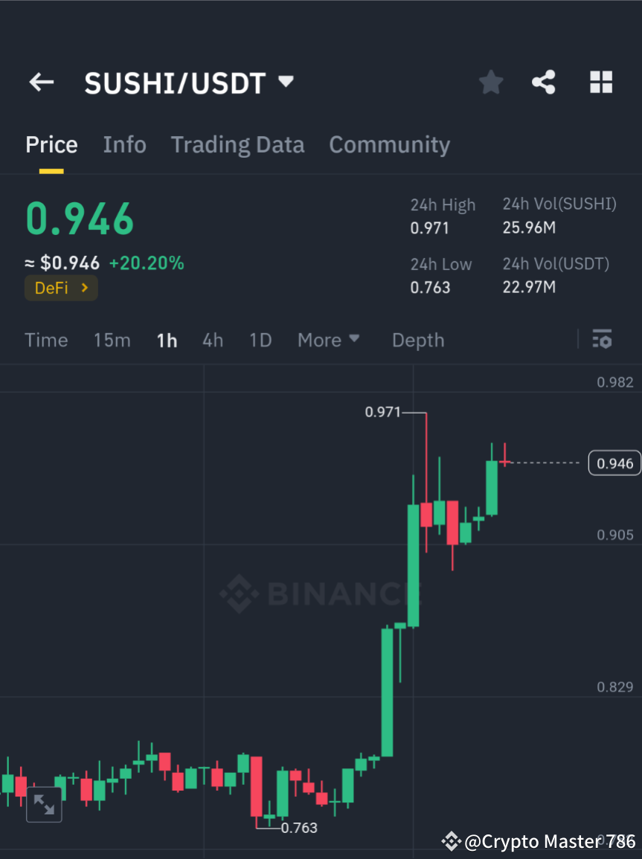This screenshot has height=859, width=642.
Task: Select the Info section
Action: pyautogui.click(x=124, y=144)
